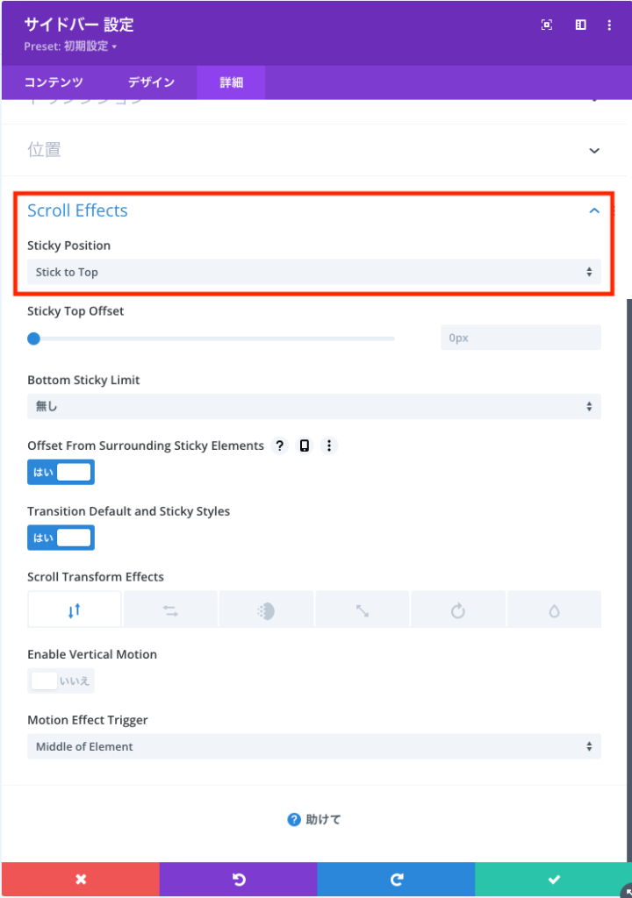Click the split view columns icon
The image size is (632, 898).
[580, 25]
